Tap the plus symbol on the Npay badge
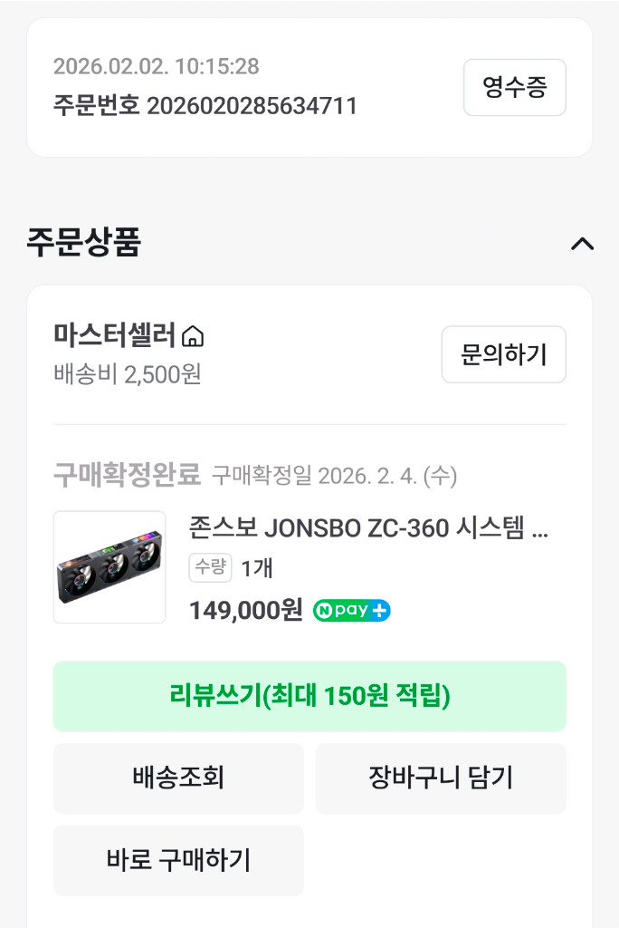Image resolution: width=619 pixels, height=928 pixels. coord(381,611)
